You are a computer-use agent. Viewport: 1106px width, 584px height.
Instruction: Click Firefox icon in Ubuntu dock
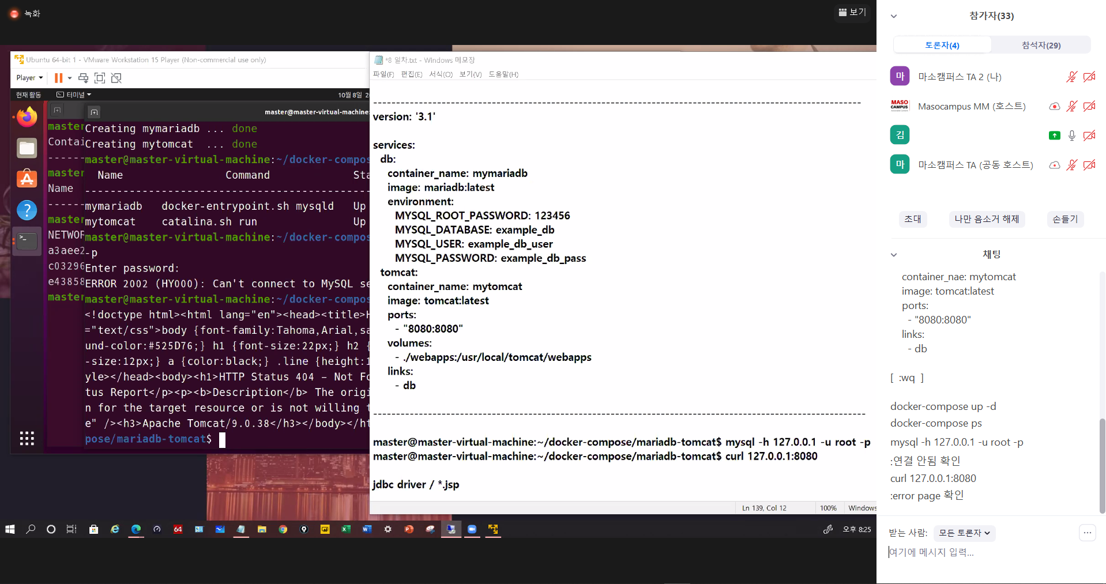[27, 117]
